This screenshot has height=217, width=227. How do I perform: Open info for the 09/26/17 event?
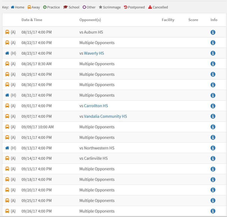[213, 211]
